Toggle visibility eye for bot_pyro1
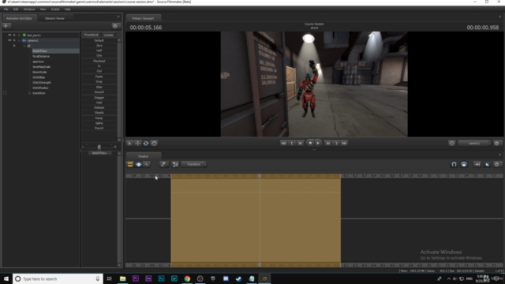 (9, 35)
